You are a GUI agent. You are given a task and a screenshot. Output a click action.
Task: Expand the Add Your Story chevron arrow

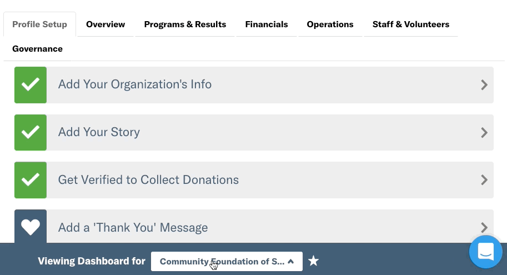(484, 132)
